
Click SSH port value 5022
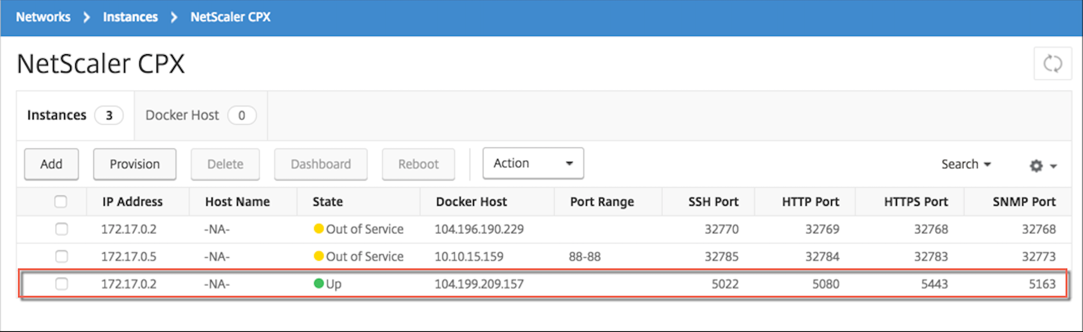click(x=725, y=284)
